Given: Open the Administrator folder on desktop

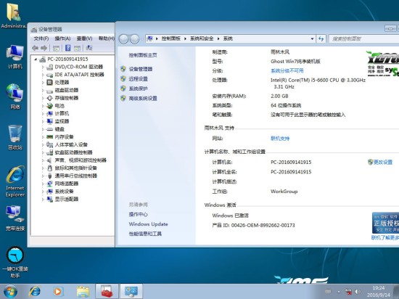Looking at the screenshot, I should [x=13, y=15].
